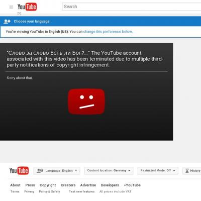Click the terminated account message text
201x201 pixels.
[x=85, y=59]
